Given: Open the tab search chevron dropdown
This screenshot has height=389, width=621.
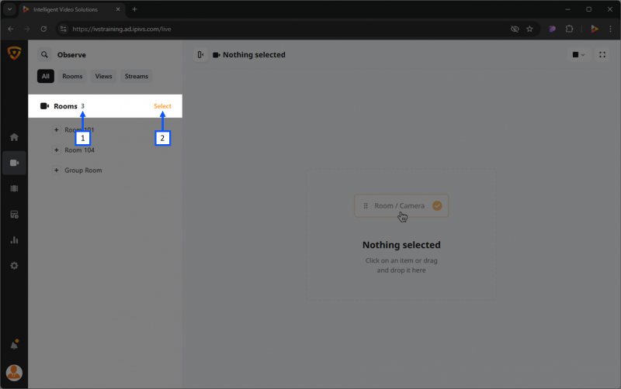Looking at the screenshot, I should [x=9, y=9].
